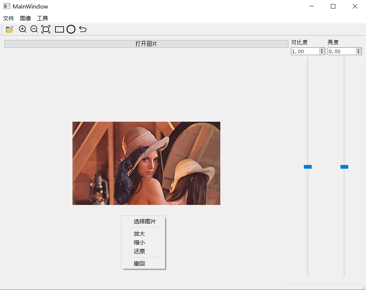This screenshot has width=366, height=290.
Task: Click the zoom out magnifier icon
Action: click(34, 29)
